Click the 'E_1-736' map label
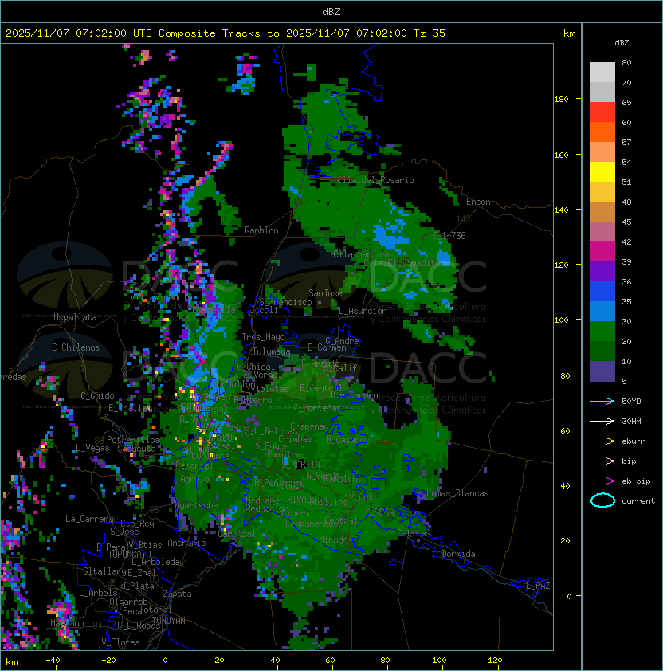The height and width of the screenshot is (671, 663). pyautogui.click(x=449, y=236)
